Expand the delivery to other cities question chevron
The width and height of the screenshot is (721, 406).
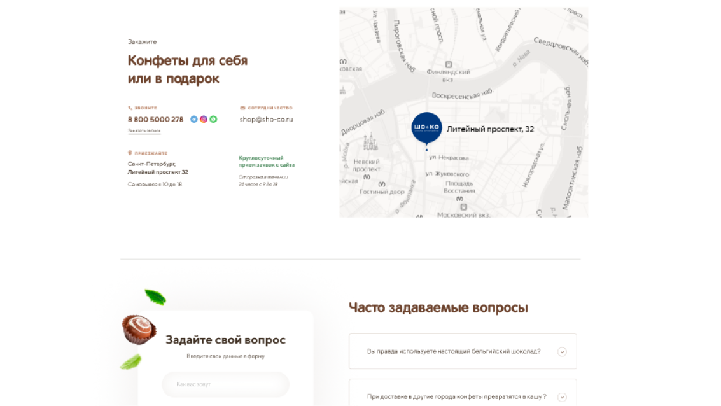click(x=562, y=397)
